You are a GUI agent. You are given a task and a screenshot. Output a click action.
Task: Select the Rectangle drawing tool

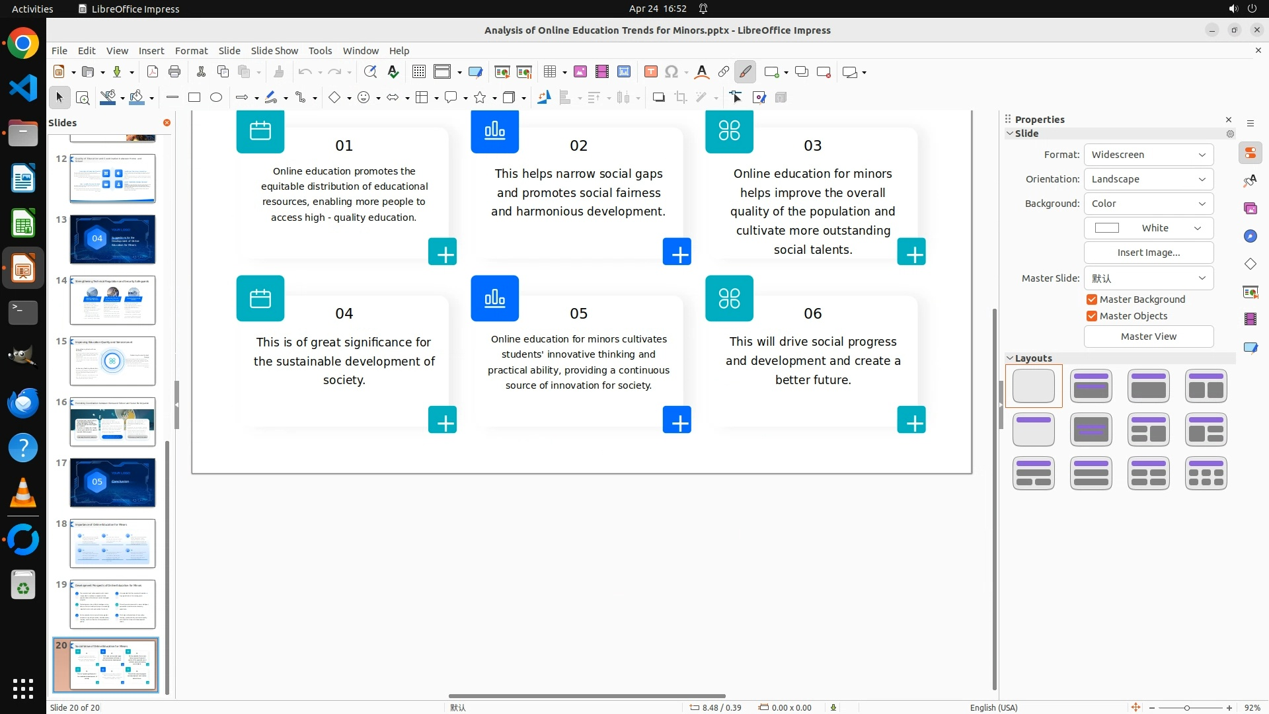(194, 98)
